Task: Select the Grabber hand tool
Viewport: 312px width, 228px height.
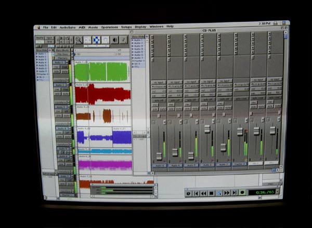Action: (106, 40)
